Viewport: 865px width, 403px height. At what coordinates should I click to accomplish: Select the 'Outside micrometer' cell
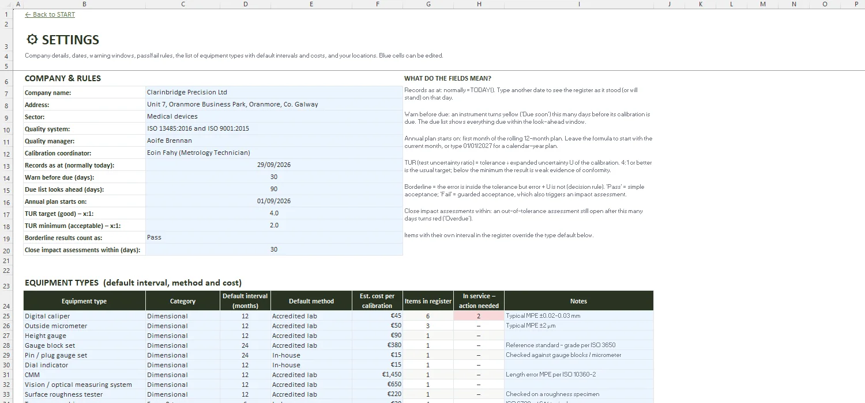point(84,326)
